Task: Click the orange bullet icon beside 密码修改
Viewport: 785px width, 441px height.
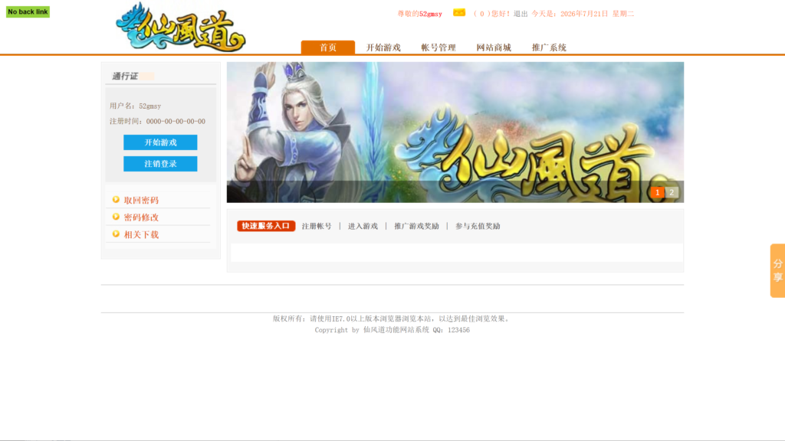Action: coord(117,217)
